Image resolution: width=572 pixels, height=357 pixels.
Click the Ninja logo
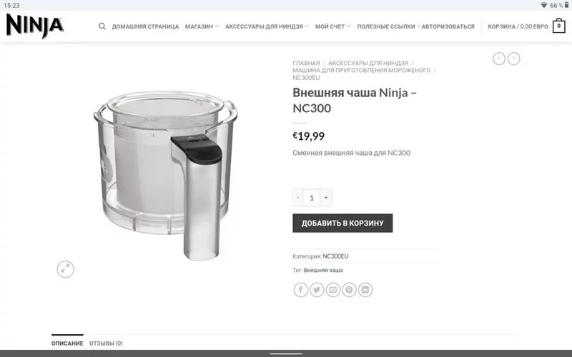coord(35,26)
